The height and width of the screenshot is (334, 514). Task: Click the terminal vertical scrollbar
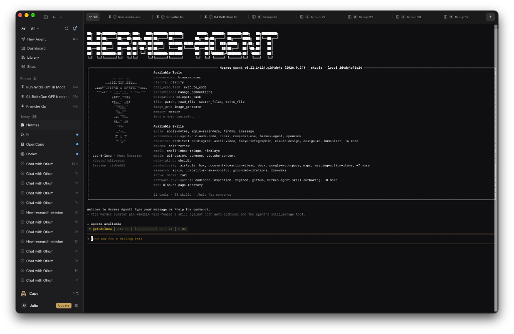[496, 168]
